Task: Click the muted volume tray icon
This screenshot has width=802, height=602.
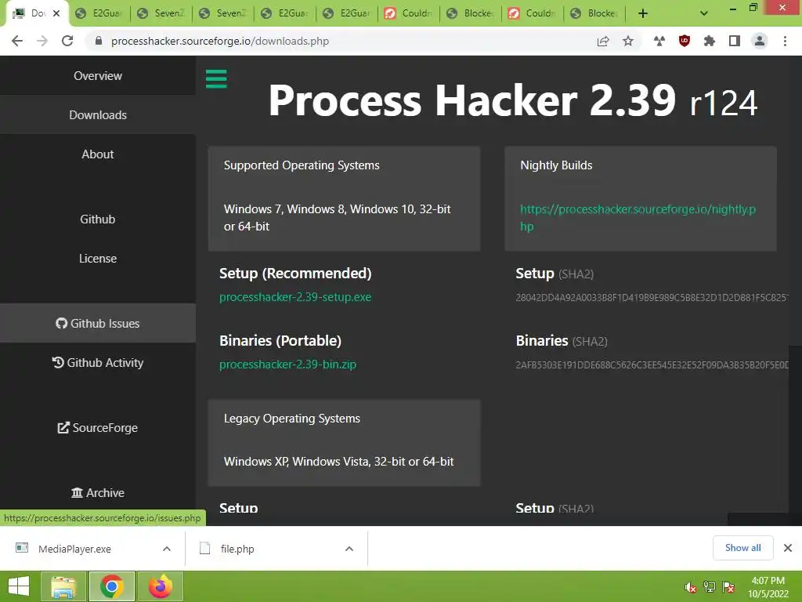Action: 691,587
